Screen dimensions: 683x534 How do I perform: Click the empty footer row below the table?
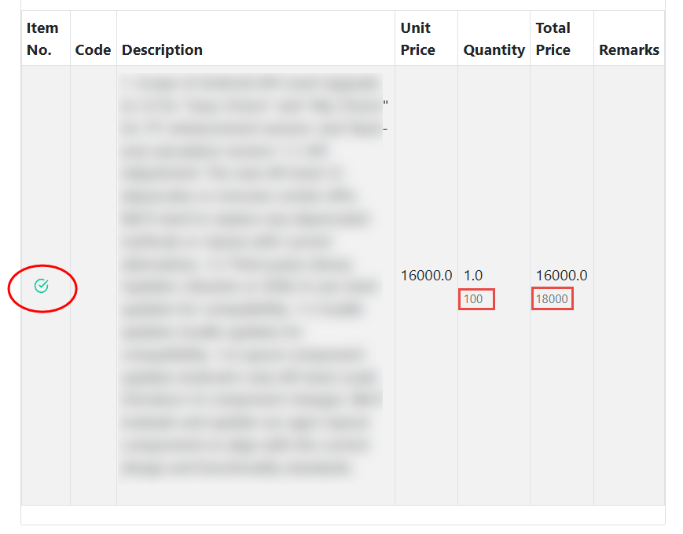click(x=343, y=515)
